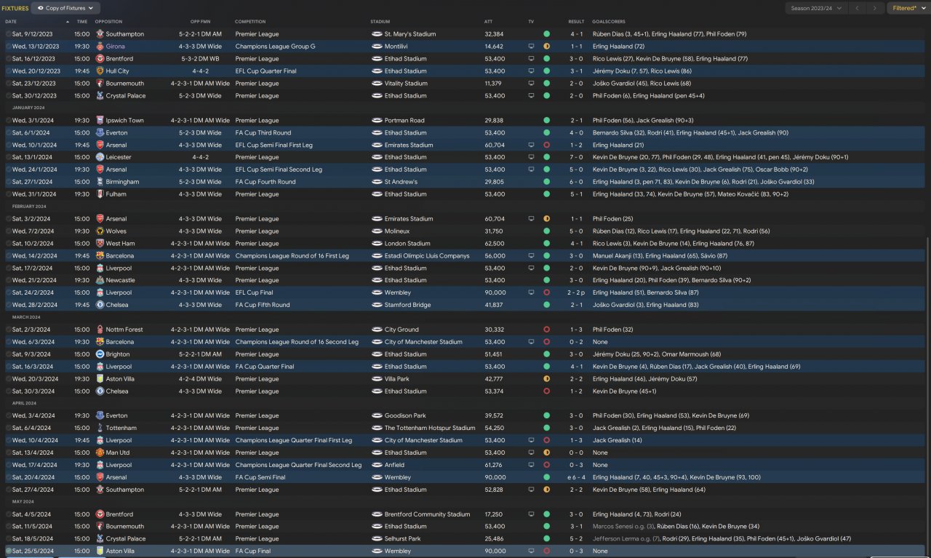This screenshot has width=931, height=558.
Task: Sort fixtures by the Opposition column header
Action: pyautogui.click(x=108, y=22)
